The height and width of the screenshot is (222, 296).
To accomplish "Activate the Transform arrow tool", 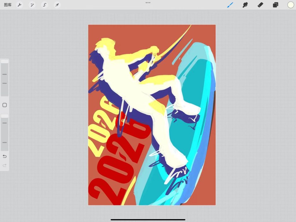I will [x=57, y=5].
